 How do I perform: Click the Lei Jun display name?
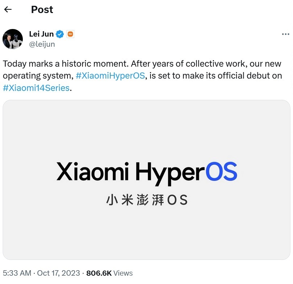pyautogui.click(x=41, y=34)
